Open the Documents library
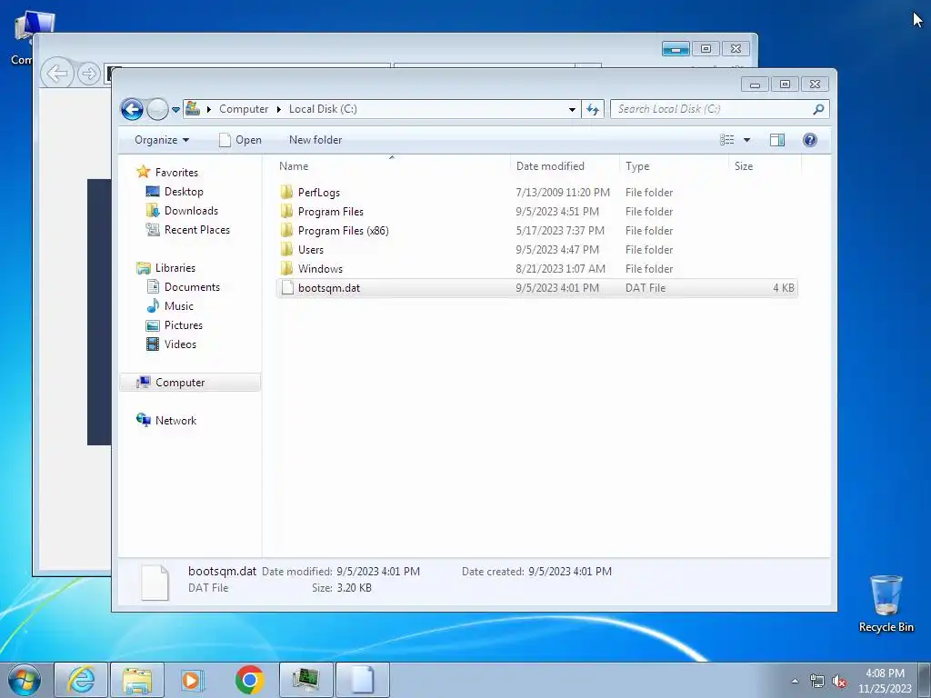This screenshot has width=931, height=698. pos(192,286)
